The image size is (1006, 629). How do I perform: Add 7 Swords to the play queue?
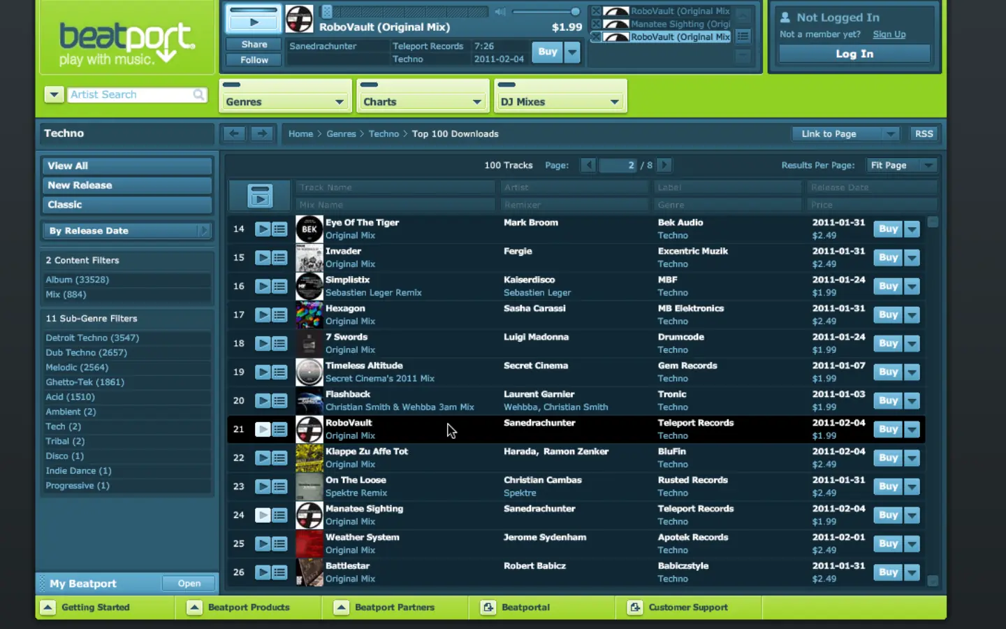click(279, 344)
